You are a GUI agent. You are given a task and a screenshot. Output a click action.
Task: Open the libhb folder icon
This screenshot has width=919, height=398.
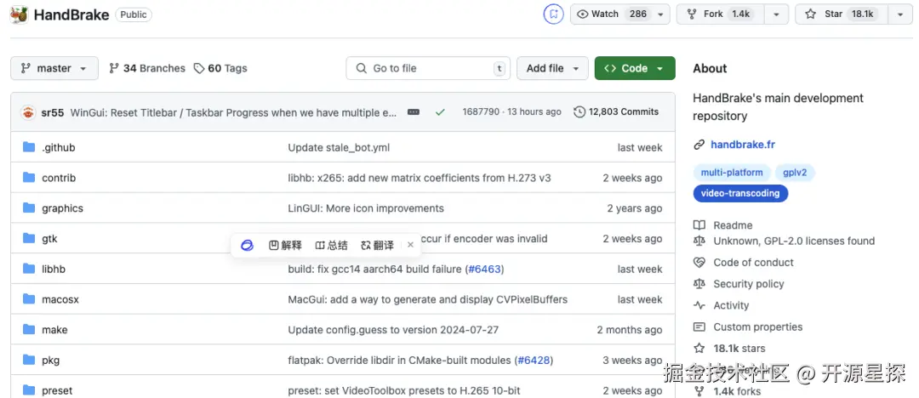click(x=29, y=269)
